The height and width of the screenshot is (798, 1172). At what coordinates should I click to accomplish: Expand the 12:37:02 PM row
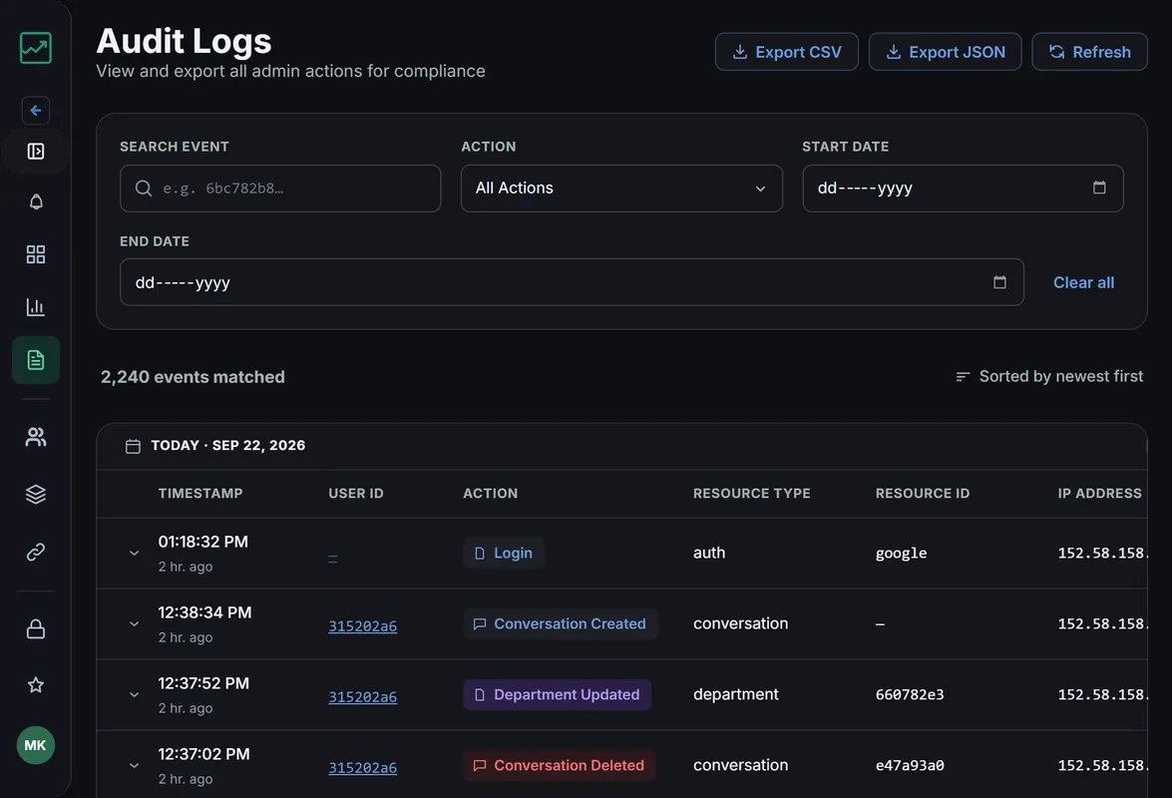coord(134,766)
